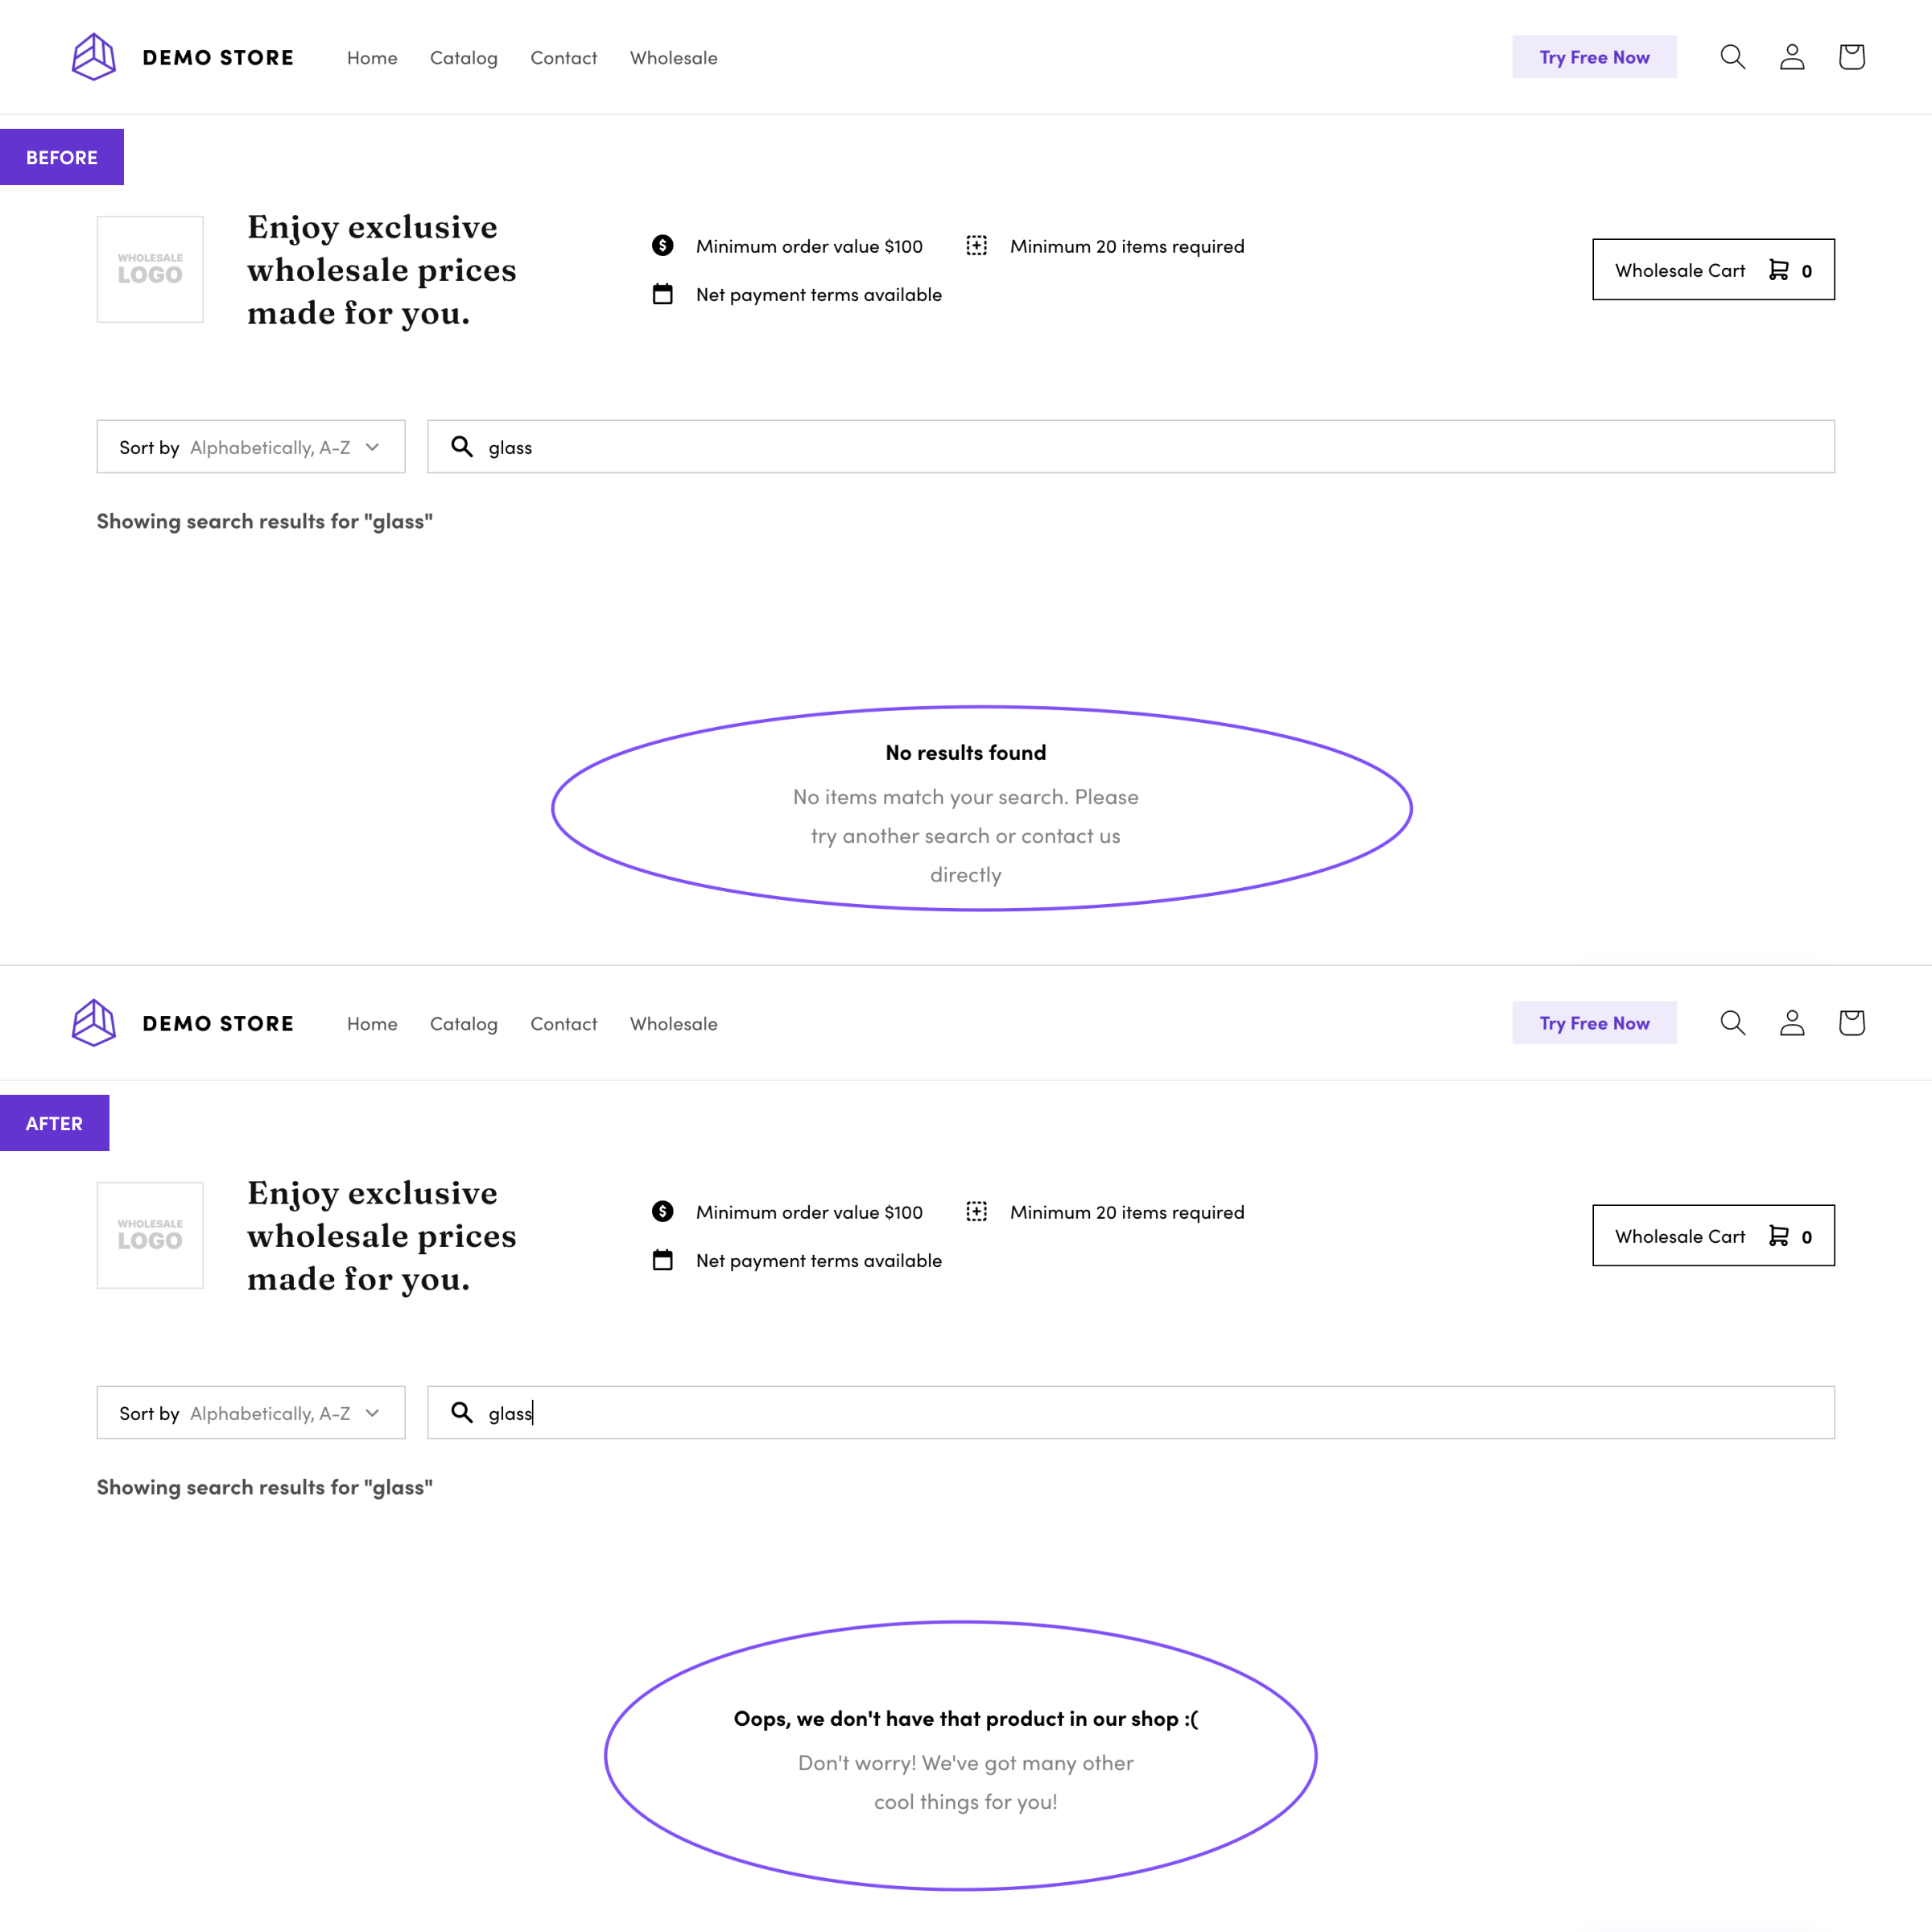Click Home in the bottom navigation bar
Image resolution: width=1932 pixels, height=1932 pixels.
tap(372, 1024)
